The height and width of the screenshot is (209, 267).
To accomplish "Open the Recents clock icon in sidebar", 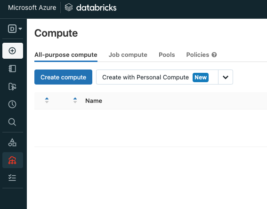I will pos(12,104).
